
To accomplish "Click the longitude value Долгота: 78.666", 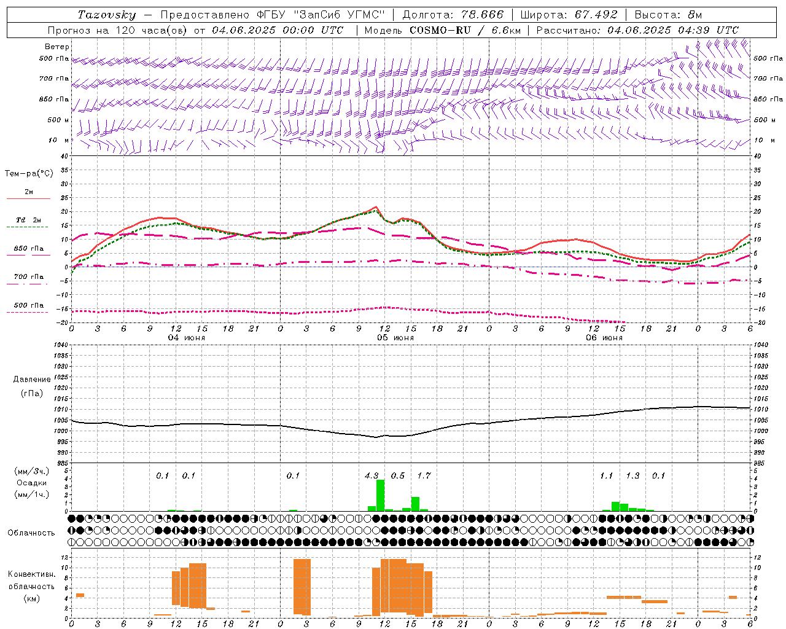I will pyautogui.click(x=453, y=15).
